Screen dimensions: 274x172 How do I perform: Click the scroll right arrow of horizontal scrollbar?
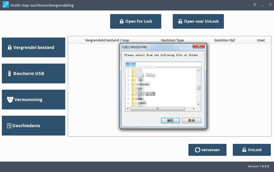(x=194, y=109)
